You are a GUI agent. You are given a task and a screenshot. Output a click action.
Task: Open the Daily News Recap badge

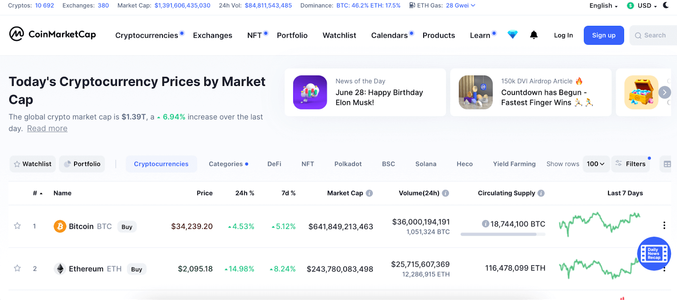pyautogui.click(x=654, y=254)
